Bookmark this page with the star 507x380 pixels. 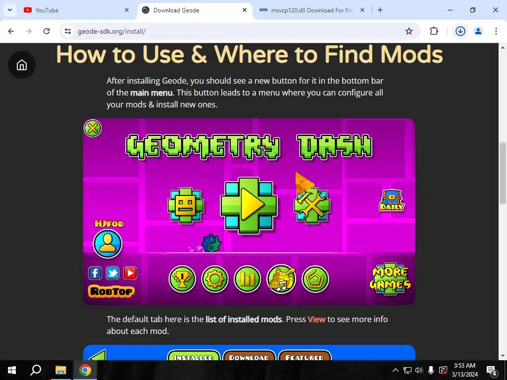(x=408, y=31)
